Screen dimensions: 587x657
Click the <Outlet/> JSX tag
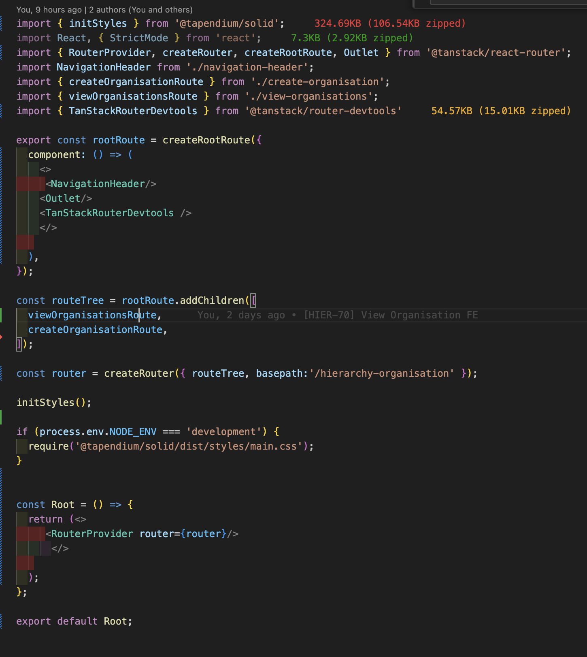tap(66, 198)
